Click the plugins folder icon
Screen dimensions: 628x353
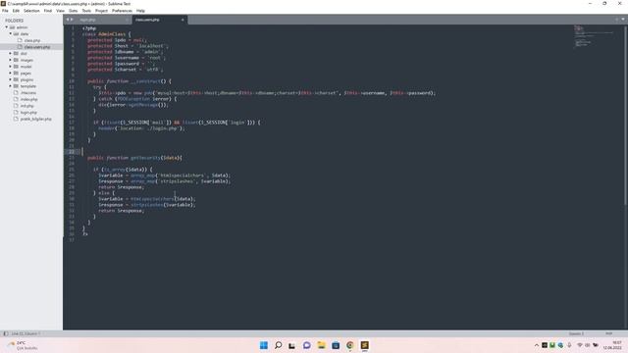pos(16,79)
